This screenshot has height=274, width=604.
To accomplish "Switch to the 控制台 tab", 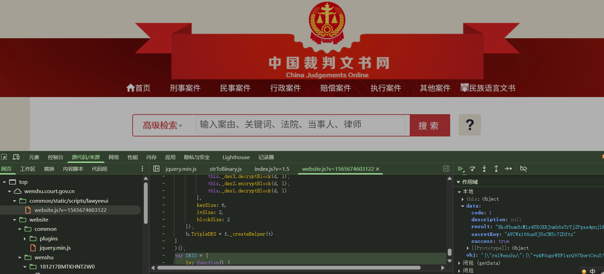I will pyautogui.click(x=56, y=157).
